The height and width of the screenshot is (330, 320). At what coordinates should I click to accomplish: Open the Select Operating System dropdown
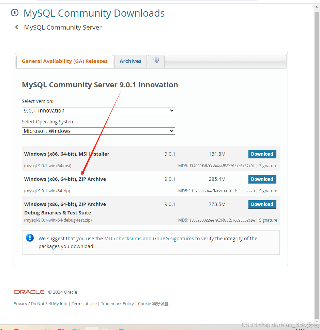pyautogui.click(x=98, y=131)
